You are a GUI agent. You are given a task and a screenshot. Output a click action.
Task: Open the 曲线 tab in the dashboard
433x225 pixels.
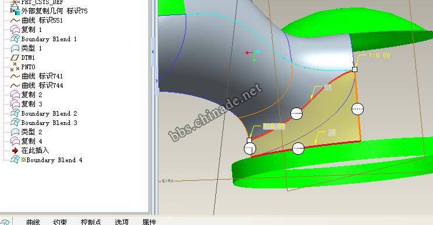coord(33,222)
